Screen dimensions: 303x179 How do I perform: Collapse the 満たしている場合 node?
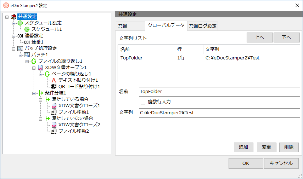41,100
